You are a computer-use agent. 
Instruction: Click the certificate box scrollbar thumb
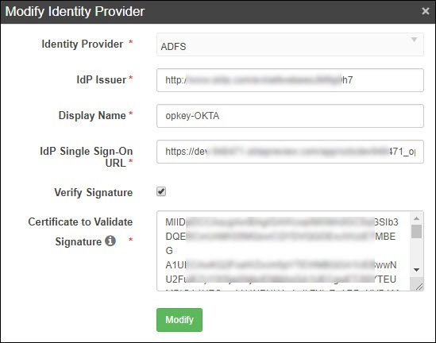click(416, 232)
